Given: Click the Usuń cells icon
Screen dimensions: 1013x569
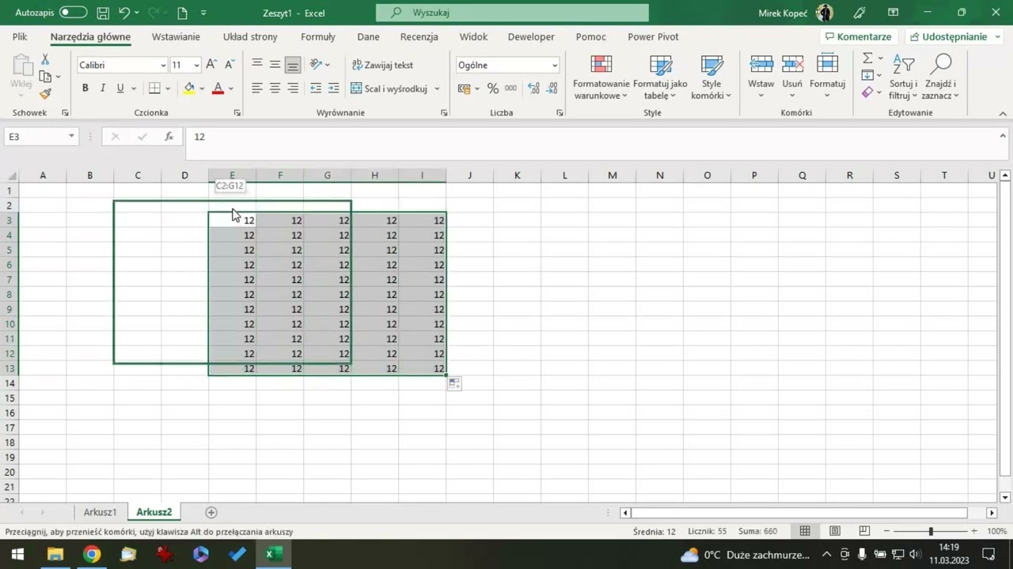Looking at the screenshot, I should click(792, 65).
